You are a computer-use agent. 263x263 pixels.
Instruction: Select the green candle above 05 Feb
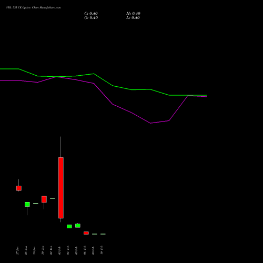click(78, 226)
